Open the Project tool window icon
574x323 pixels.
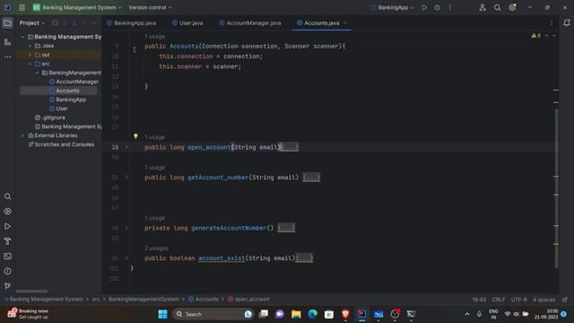tap(7, 23)
